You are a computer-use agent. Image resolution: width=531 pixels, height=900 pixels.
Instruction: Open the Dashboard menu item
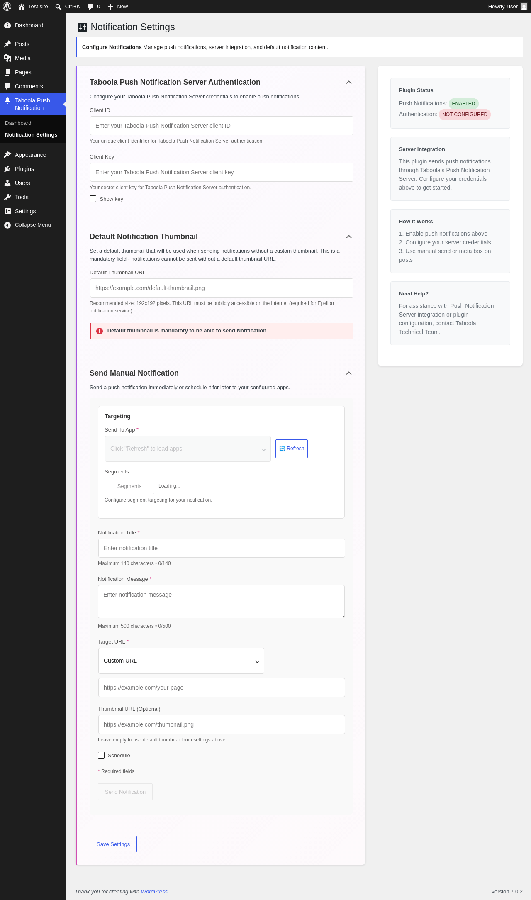point(33,25)
